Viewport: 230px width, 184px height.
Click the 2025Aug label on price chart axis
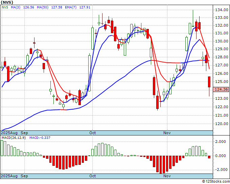click(9, 133)
